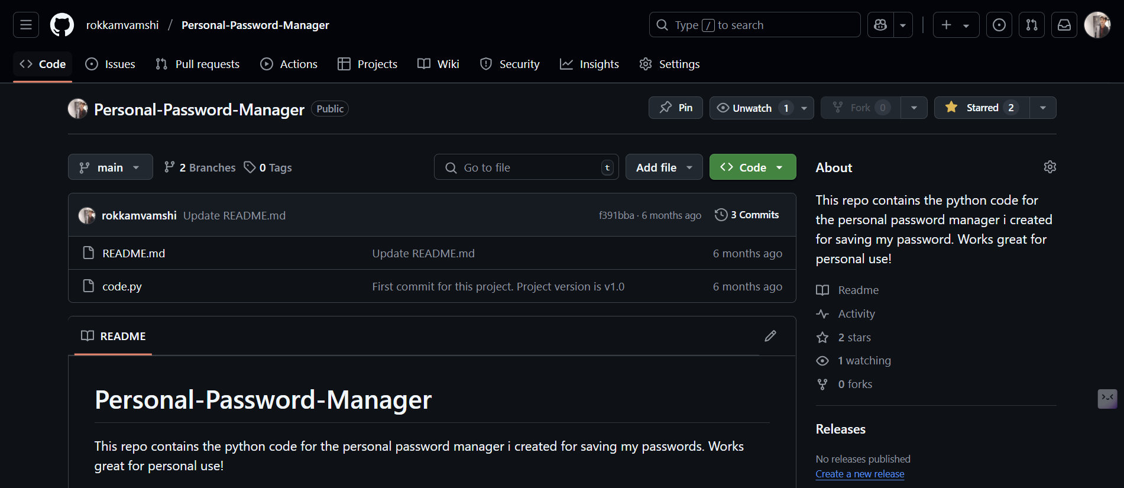Click the Go to file search field
The width and height of the screenshot is (1124, 488).
pyautogui.click(x=526, y=167)
